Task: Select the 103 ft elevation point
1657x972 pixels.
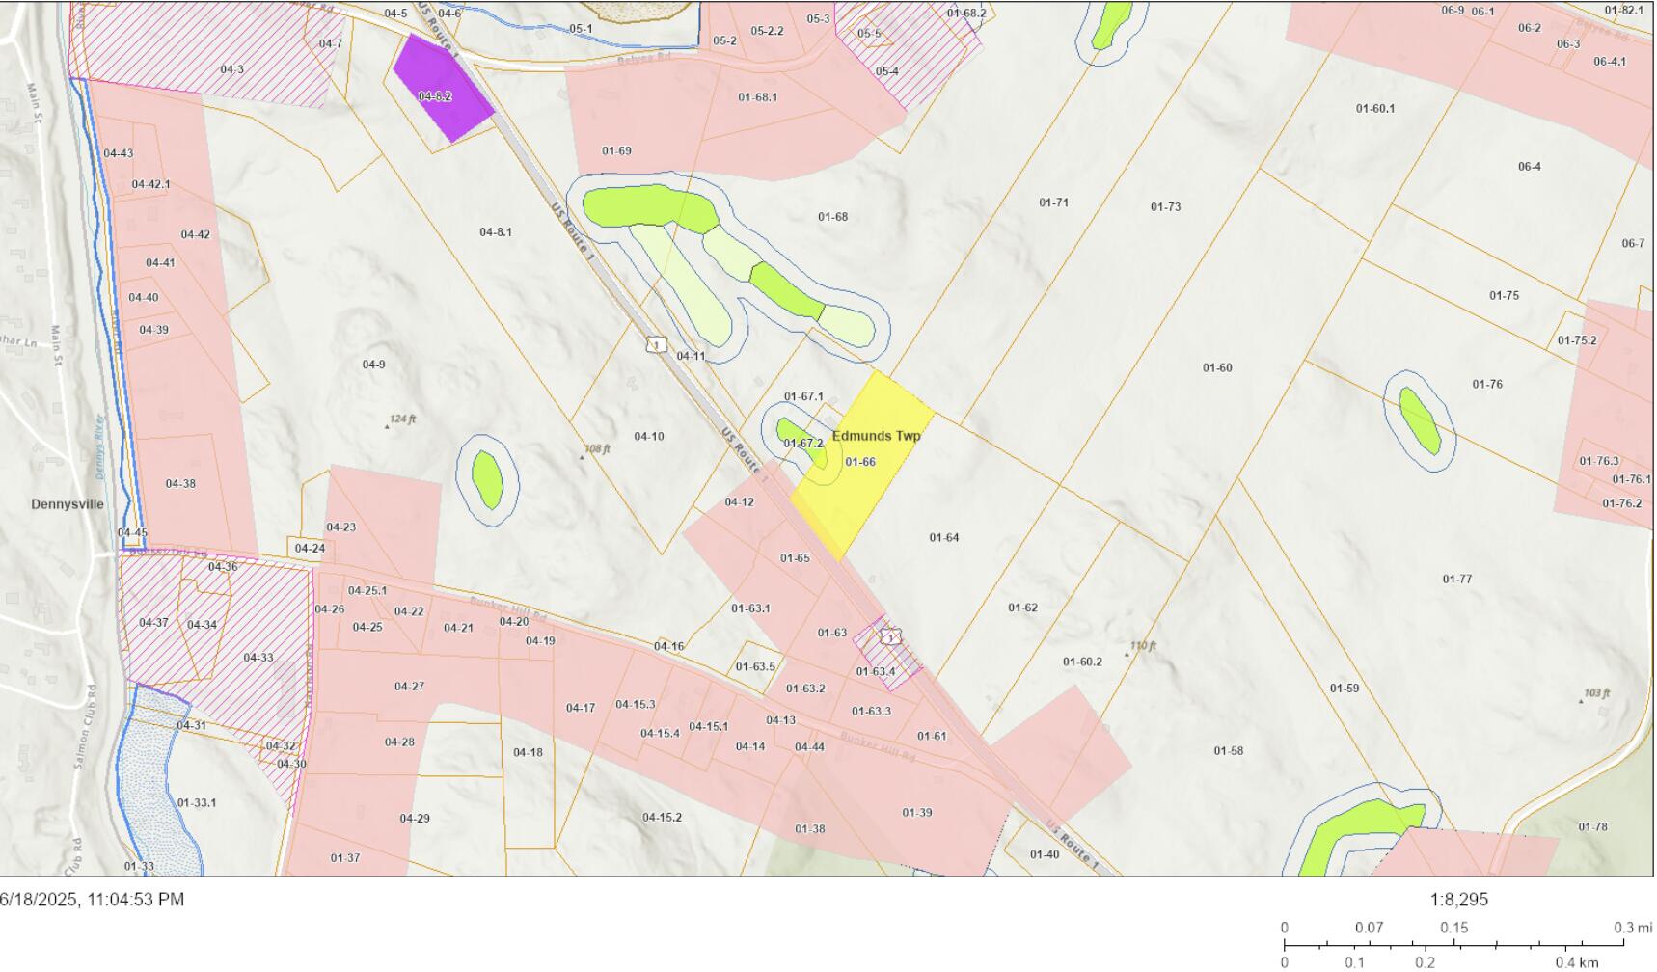Action: coord(1595,693)
